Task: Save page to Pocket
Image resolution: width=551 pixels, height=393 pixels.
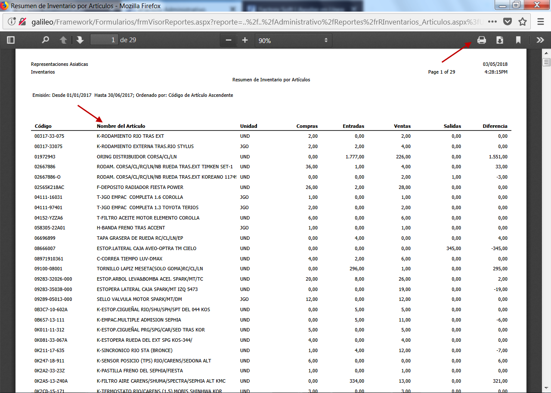Action: click(x=508, y=22)
